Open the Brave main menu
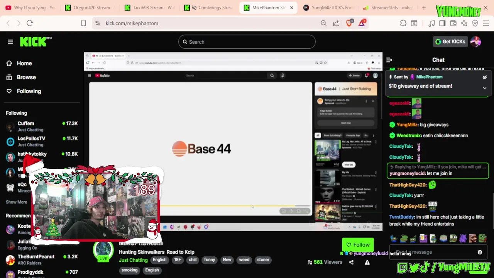 pos(486,23)
